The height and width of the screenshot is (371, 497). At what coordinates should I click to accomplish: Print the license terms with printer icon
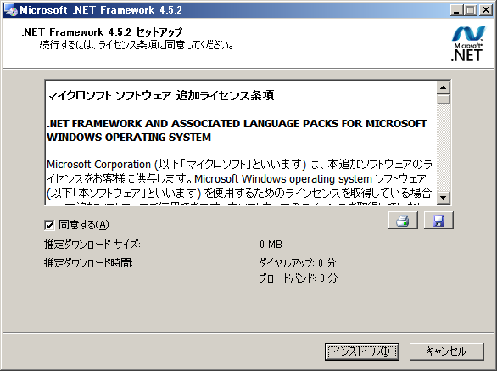tap(403, 220)
